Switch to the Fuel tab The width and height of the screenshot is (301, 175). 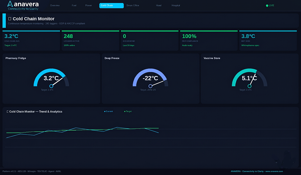[74, 5]
